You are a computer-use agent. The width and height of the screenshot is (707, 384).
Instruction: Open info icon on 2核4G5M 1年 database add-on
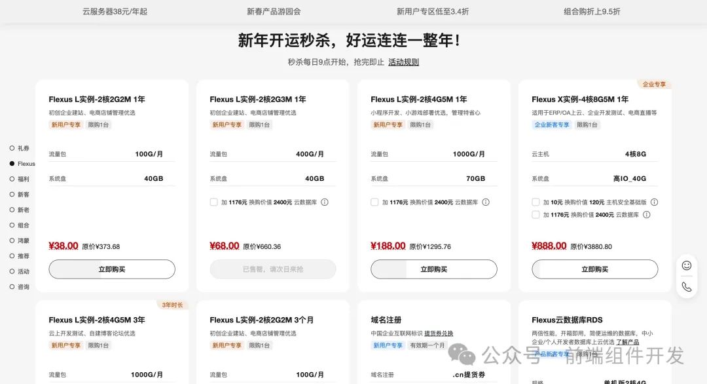click(x=486, y=202)
